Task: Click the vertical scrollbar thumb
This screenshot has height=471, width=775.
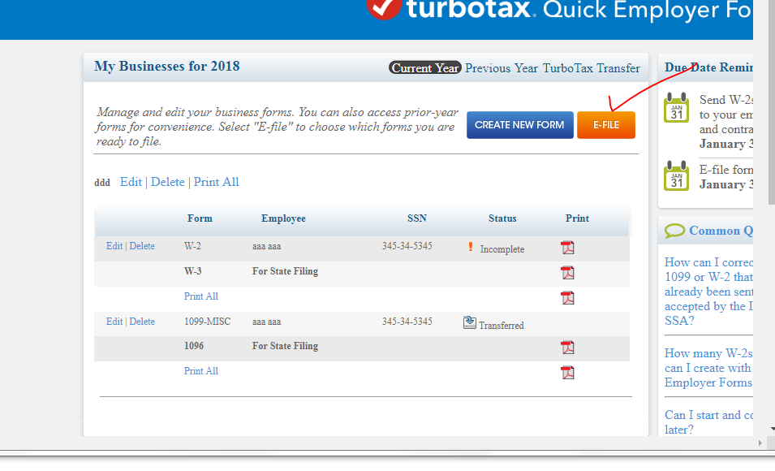Action: 772,102
